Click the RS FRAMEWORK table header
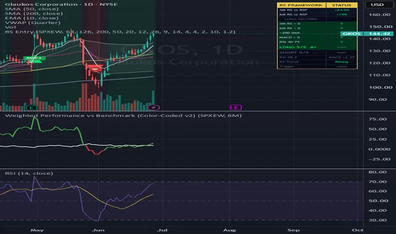Viewport: 396px width, 234px height. coord(301,5)
